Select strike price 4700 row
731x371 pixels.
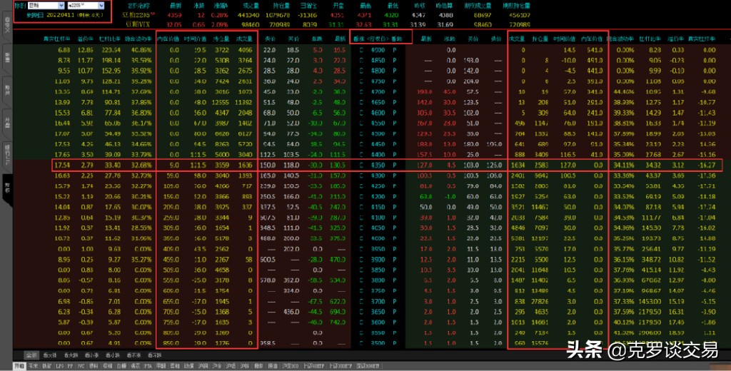378,92
